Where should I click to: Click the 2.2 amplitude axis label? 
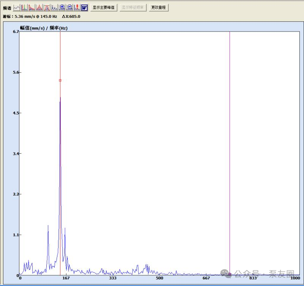tap(16, 194)
